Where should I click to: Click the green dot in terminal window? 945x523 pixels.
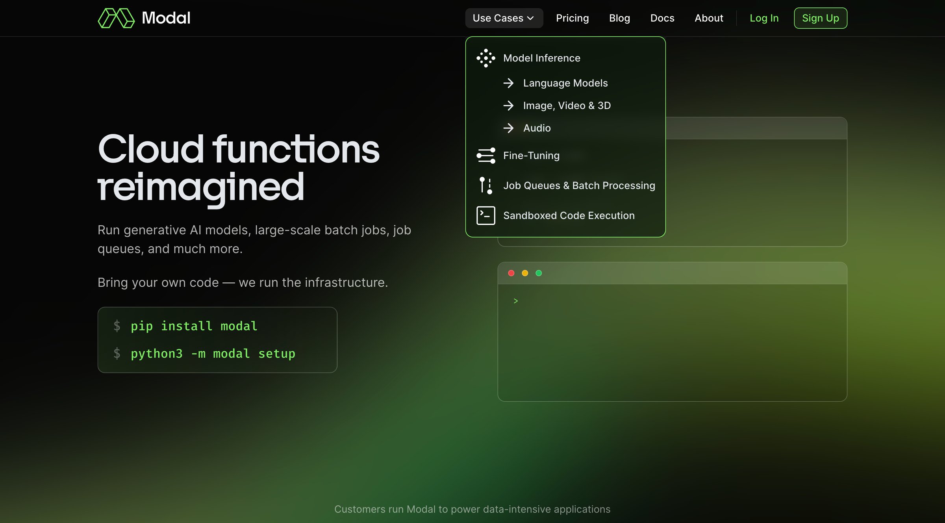539,273
